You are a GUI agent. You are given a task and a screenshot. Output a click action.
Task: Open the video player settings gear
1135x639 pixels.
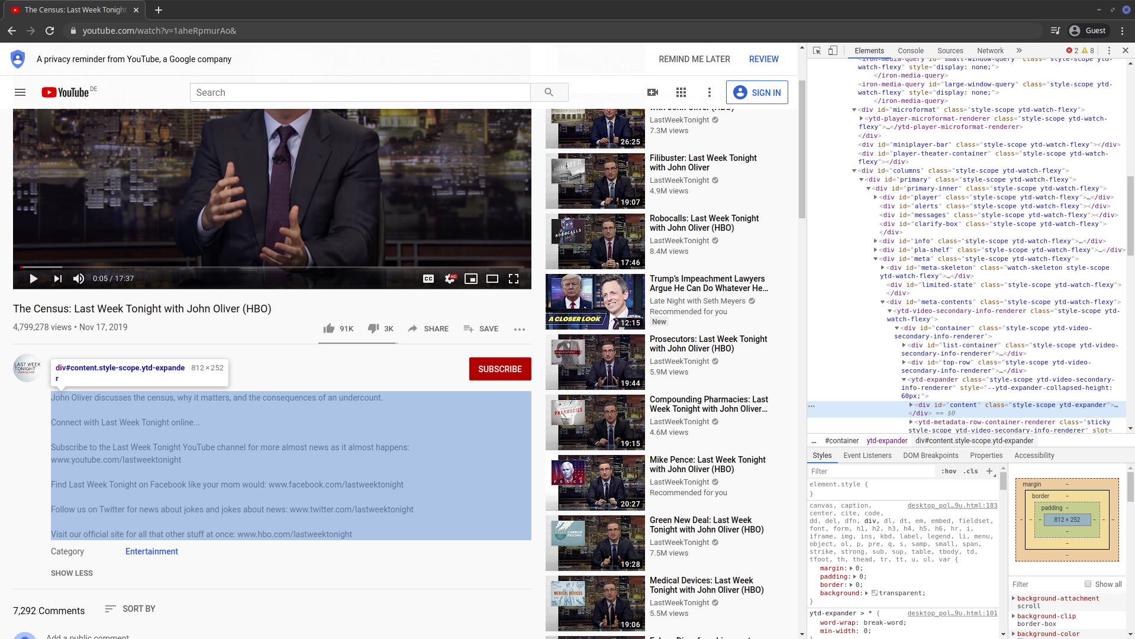point(450,279)
